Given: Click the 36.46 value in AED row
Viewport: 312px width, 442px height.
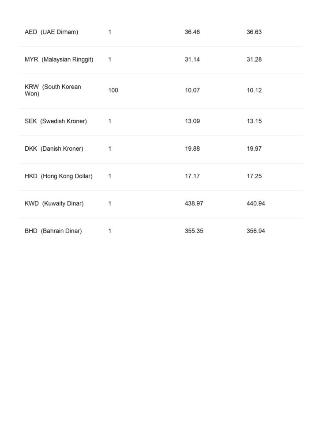Looking at the screenshot, I should pyautogui.click(x=192, y=32).
